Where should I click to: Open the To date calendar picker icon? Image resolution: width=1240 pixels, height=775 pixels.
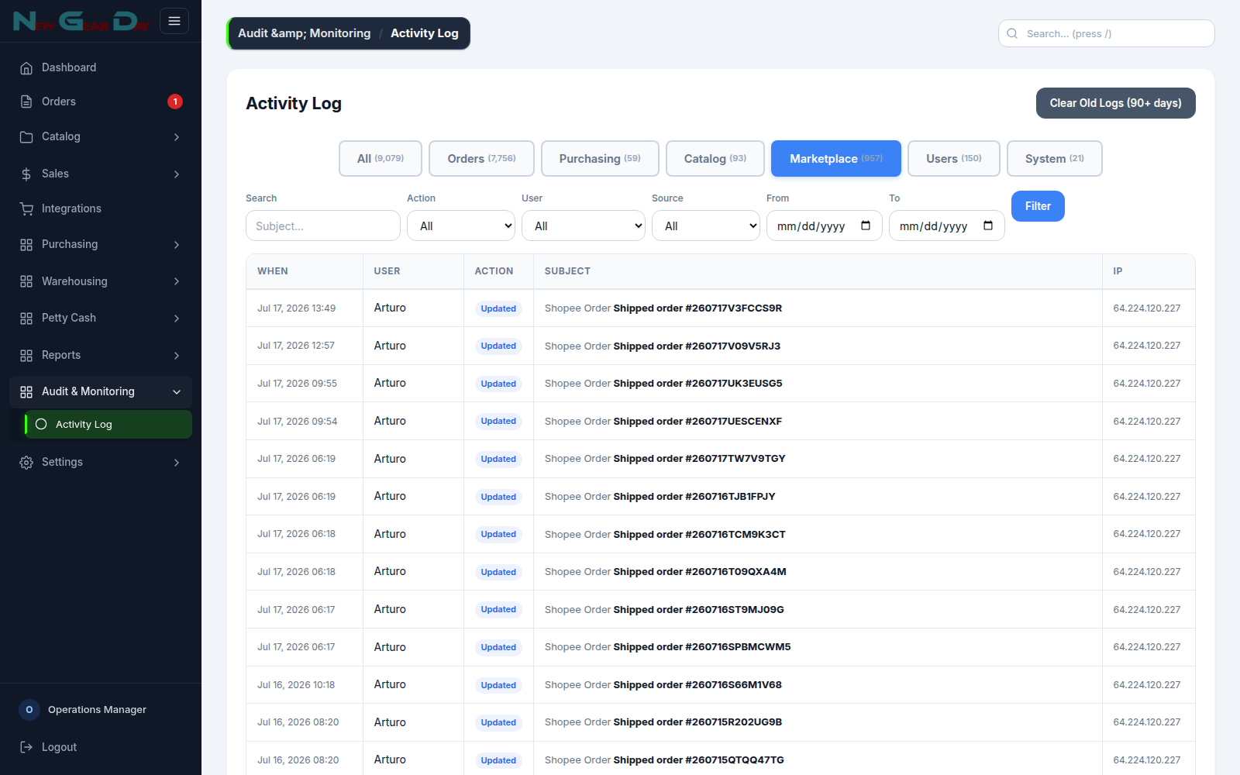tap(988, 226)
